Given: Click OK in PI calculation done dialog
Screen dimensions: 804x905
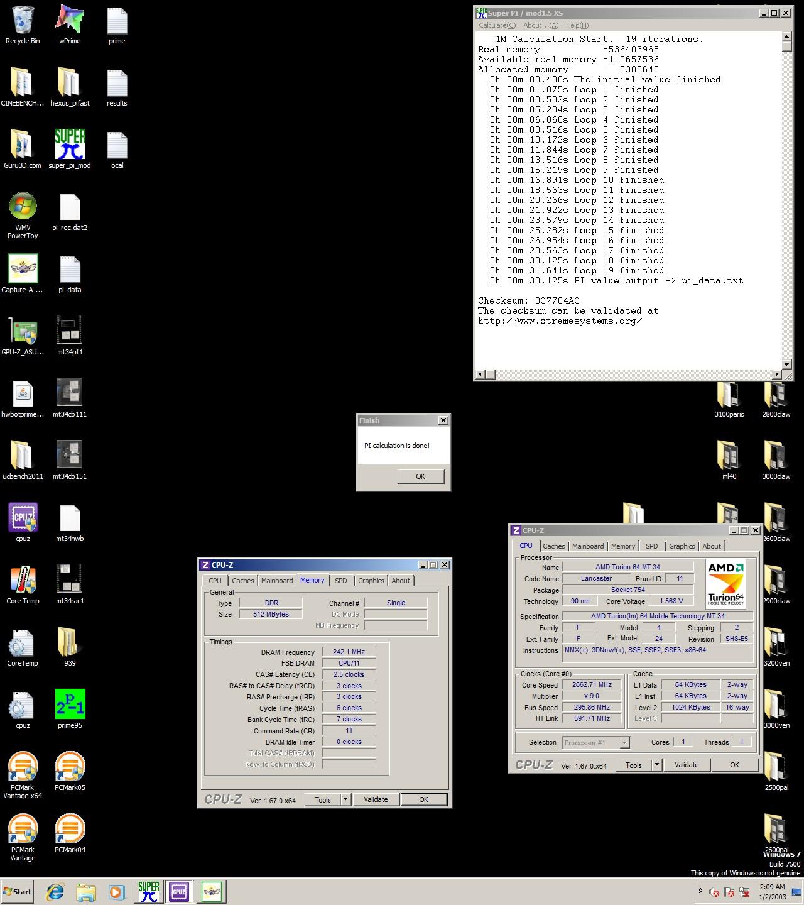Looking at the screenshot, I should pos(421,476).
